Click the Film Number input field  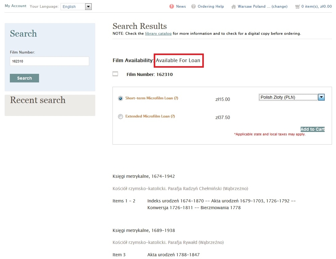(x=49, y=61)
